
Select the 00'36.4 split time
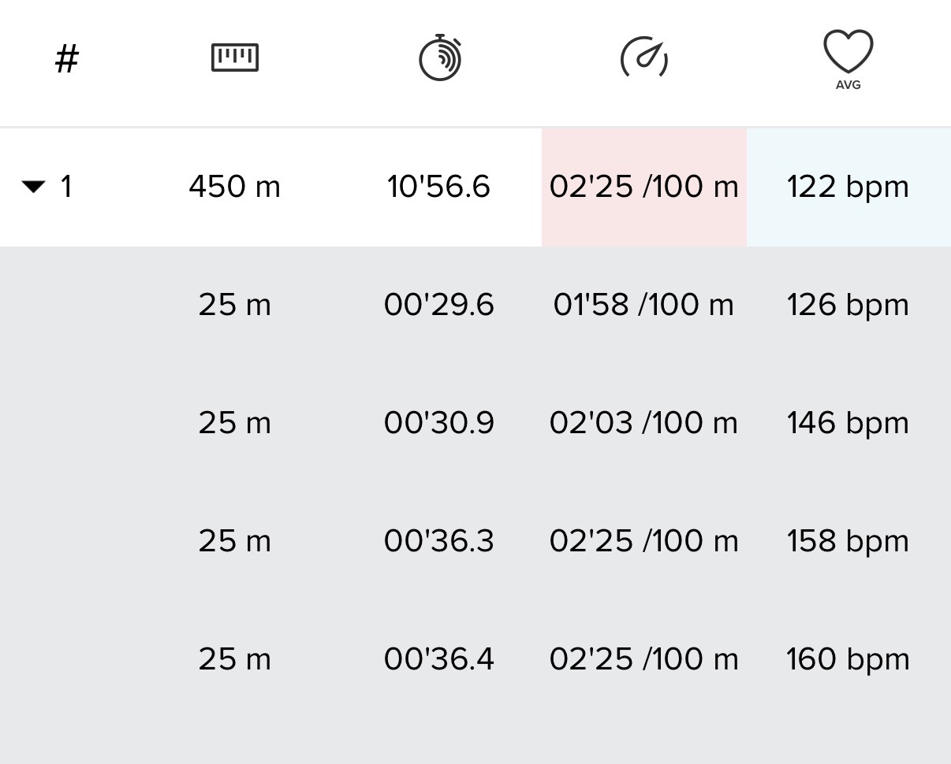point(438,659)
